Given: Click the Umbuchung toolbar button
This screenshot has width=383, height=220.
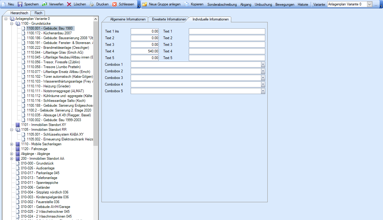Looking at the screenshot, I should (263, 5).
